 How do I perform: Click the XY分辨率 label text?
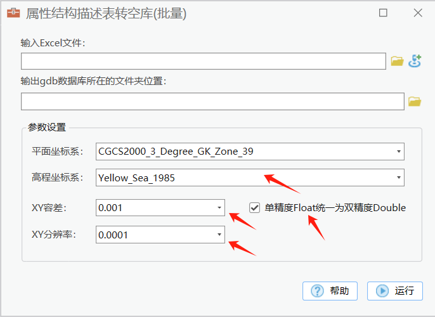53,235
